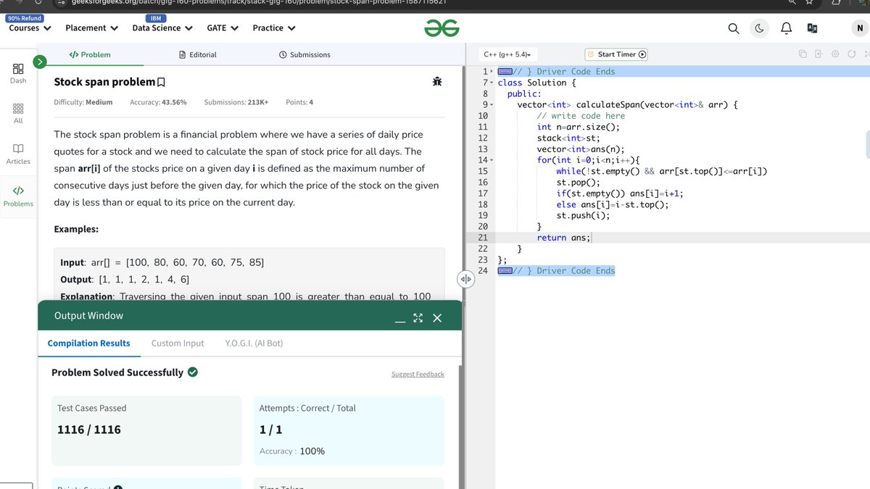Toggle dark mode moon icon
Screen dimensions: 870x489
759,28
